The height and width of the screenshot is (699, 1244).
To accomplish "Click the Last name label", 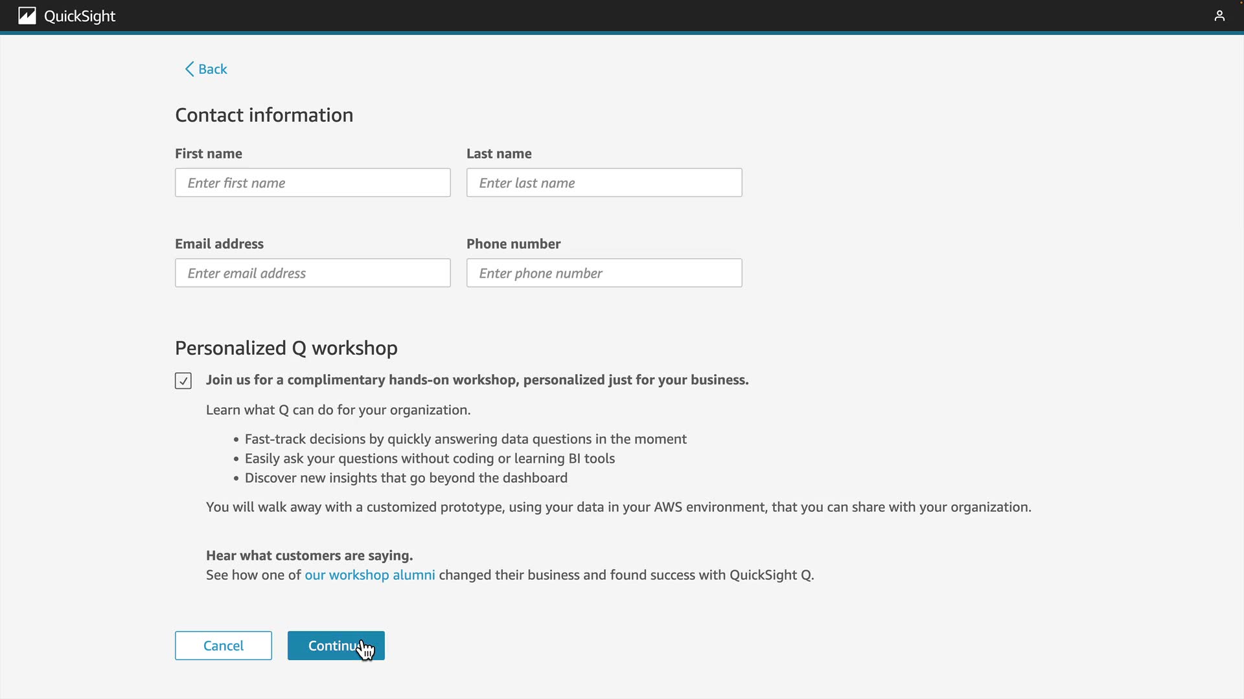I will coord(498,153).
